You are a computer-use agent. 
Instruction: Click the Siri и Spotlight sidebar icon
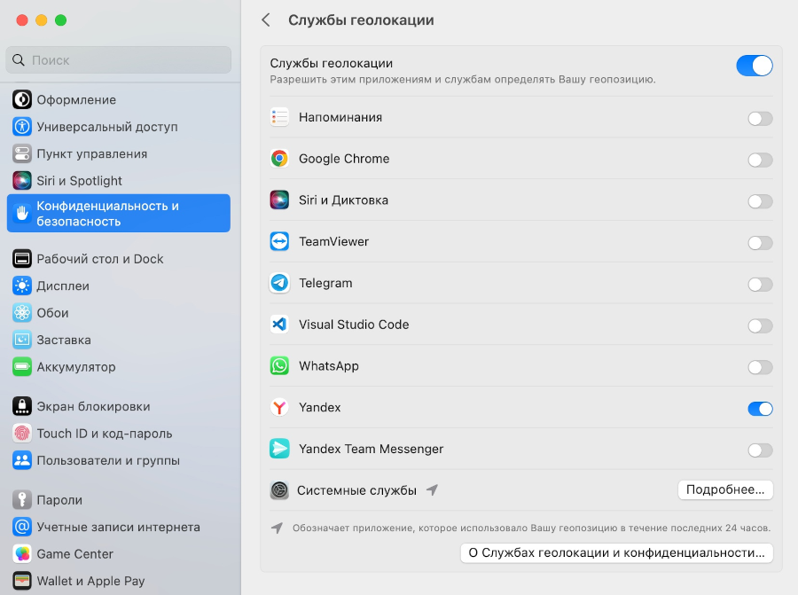[22, 181]
